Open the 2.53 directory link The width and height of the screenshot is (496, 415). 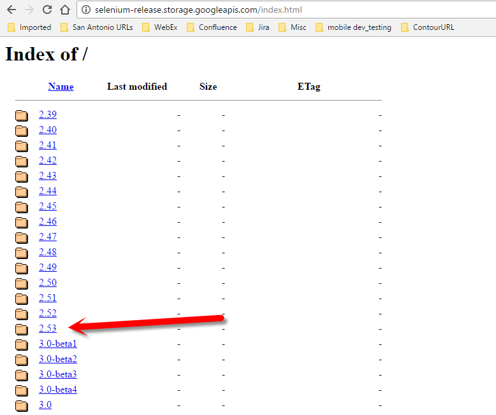[x=48, y=328]
